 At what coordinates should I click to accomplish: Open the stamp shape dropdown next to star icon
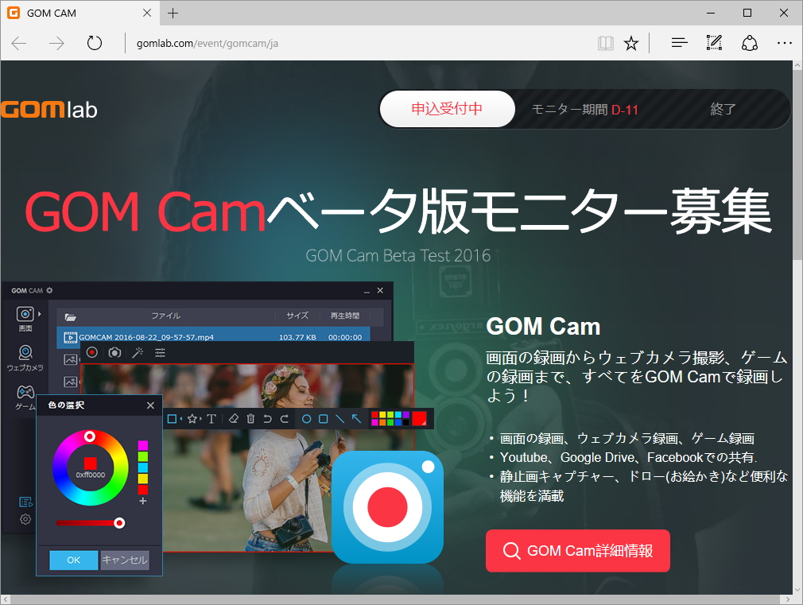pos(200,418)
